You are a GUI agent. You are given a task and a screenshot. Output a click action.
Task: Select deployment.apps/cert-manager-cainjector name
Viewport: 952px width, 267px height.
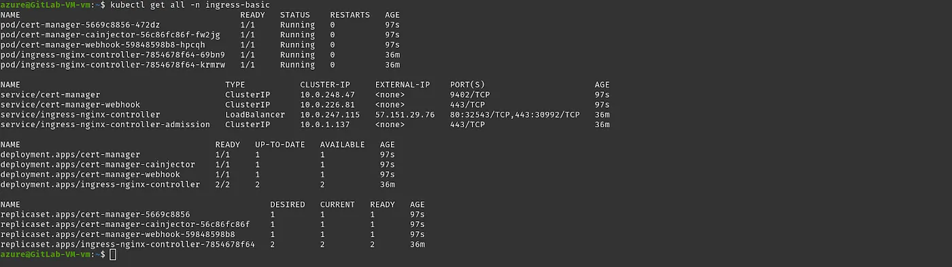pyautogui.click(x=98, y=165)
